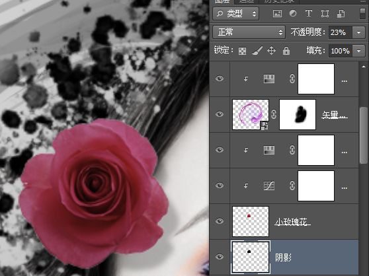
Task: Click mask link icon on gradient map layer below 矢量
Action: (x=292, y=150)
